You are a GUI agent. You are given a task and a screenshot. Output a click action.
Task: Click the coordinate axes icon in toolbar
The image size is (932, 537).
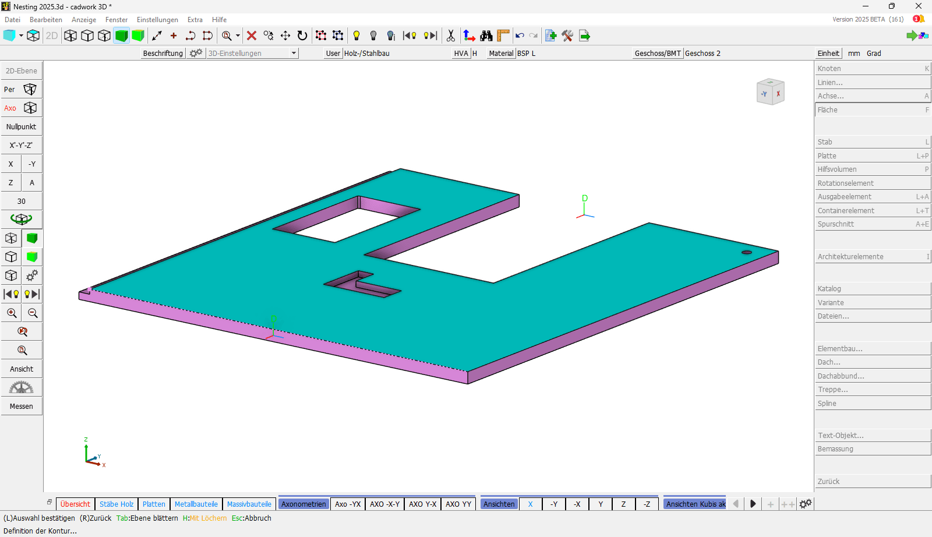click(469, 36)
